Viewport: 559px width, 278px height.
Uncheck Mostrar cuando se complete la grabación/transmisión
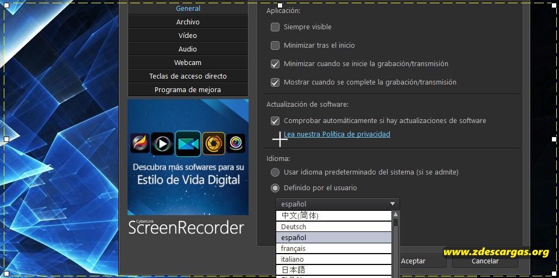[x=275, y=82]
